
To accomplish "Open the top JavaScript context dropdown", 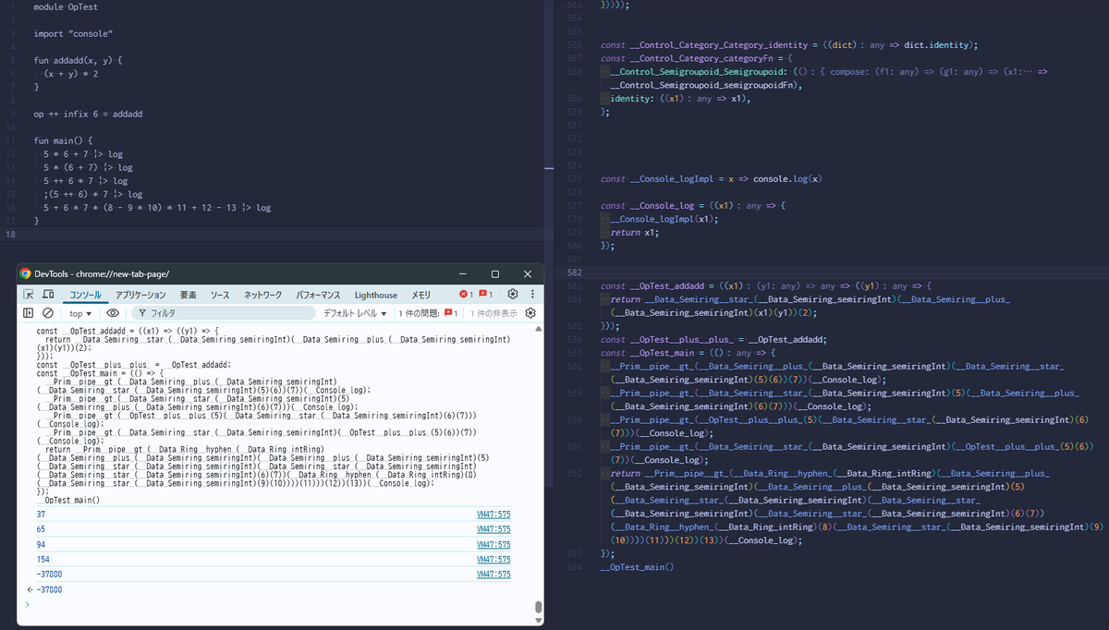I will (x=80, y=313).
